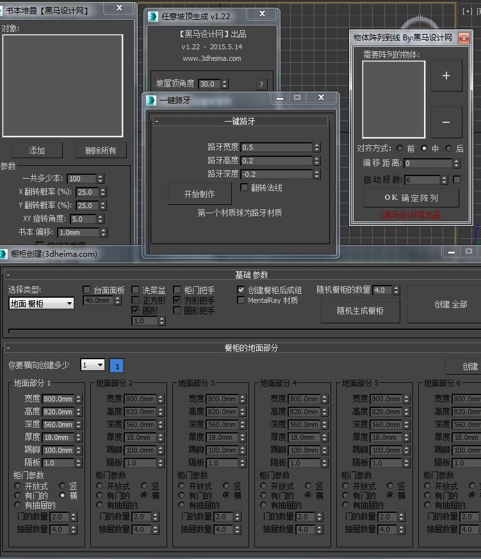Enable the 翻转法线 checkbox

click(x=244, y=187)
